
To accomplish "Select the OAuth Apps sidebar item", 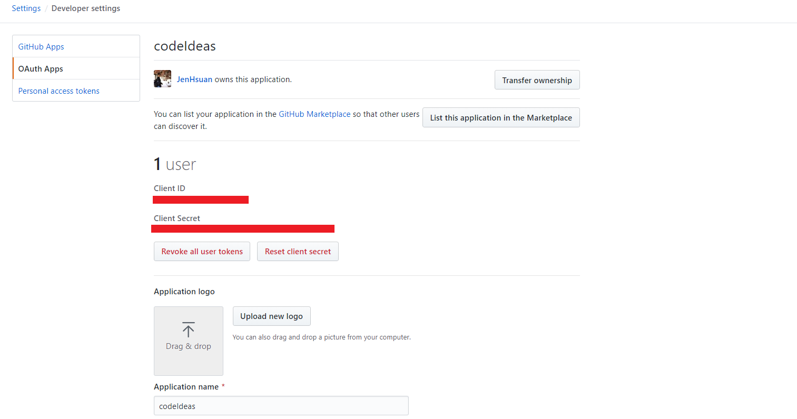I will pos(41,68).
